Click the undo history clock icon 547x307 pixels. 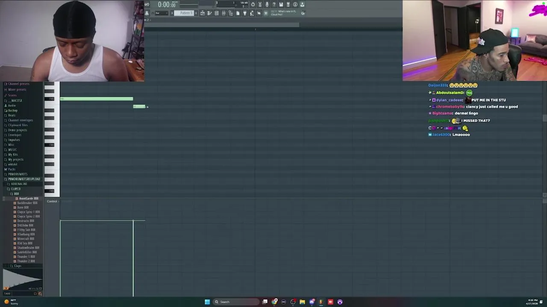point(253,4)
